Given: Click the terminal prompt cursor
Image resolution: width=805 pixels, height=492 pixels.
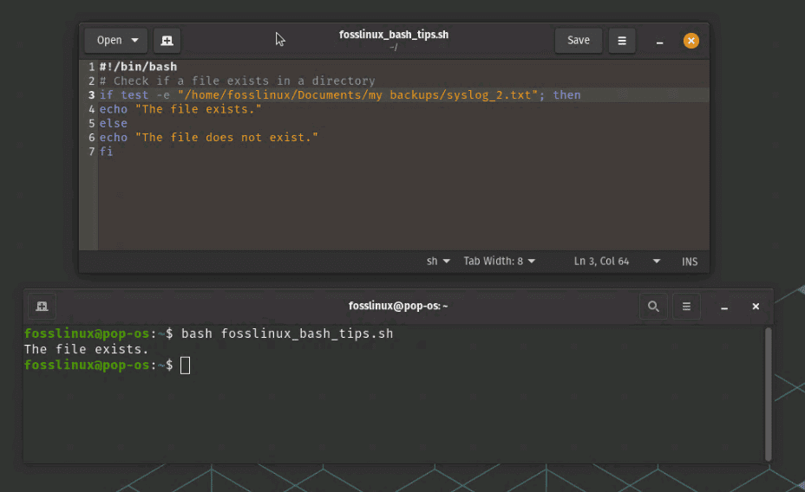Looking at the screenshot, I should click(185, 366).
